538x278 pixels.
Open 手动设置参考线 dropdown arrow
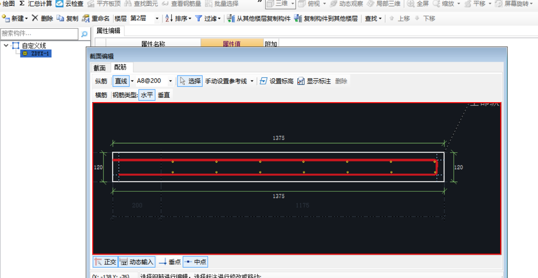click(252, 81)
